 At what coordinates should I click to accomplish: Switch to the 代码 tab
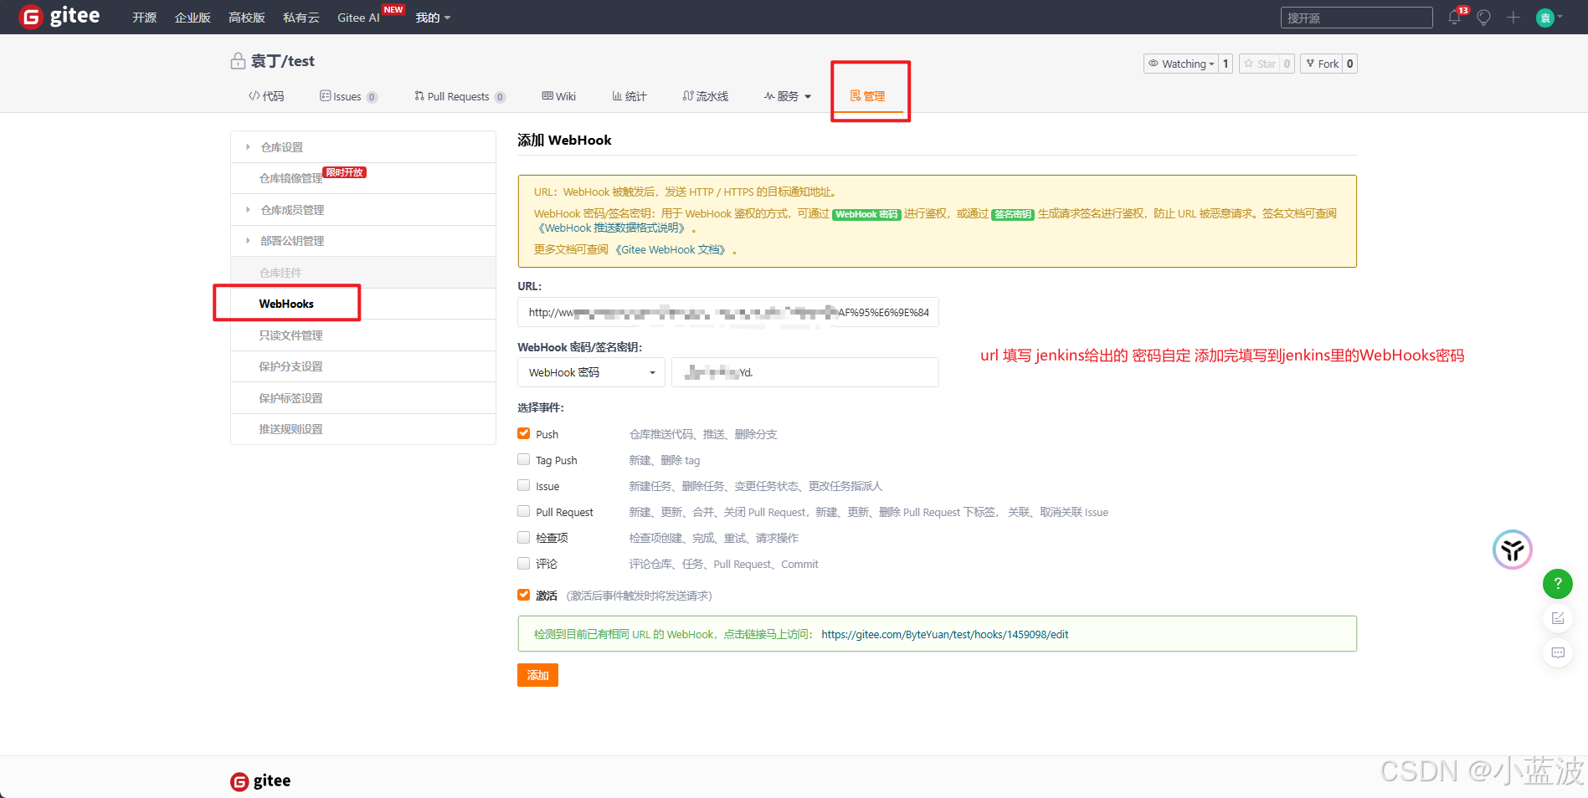pos(266,96)
